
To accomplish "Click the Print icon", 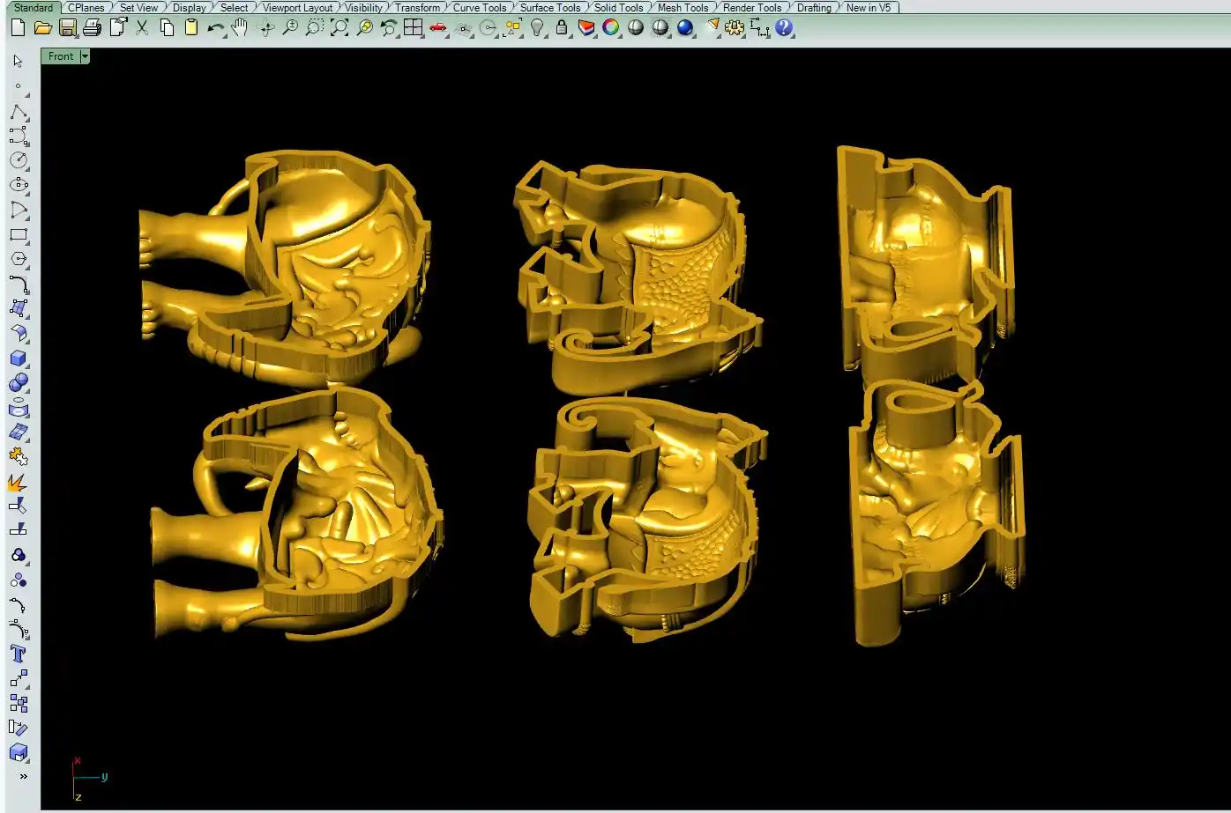I will [92, 28].
